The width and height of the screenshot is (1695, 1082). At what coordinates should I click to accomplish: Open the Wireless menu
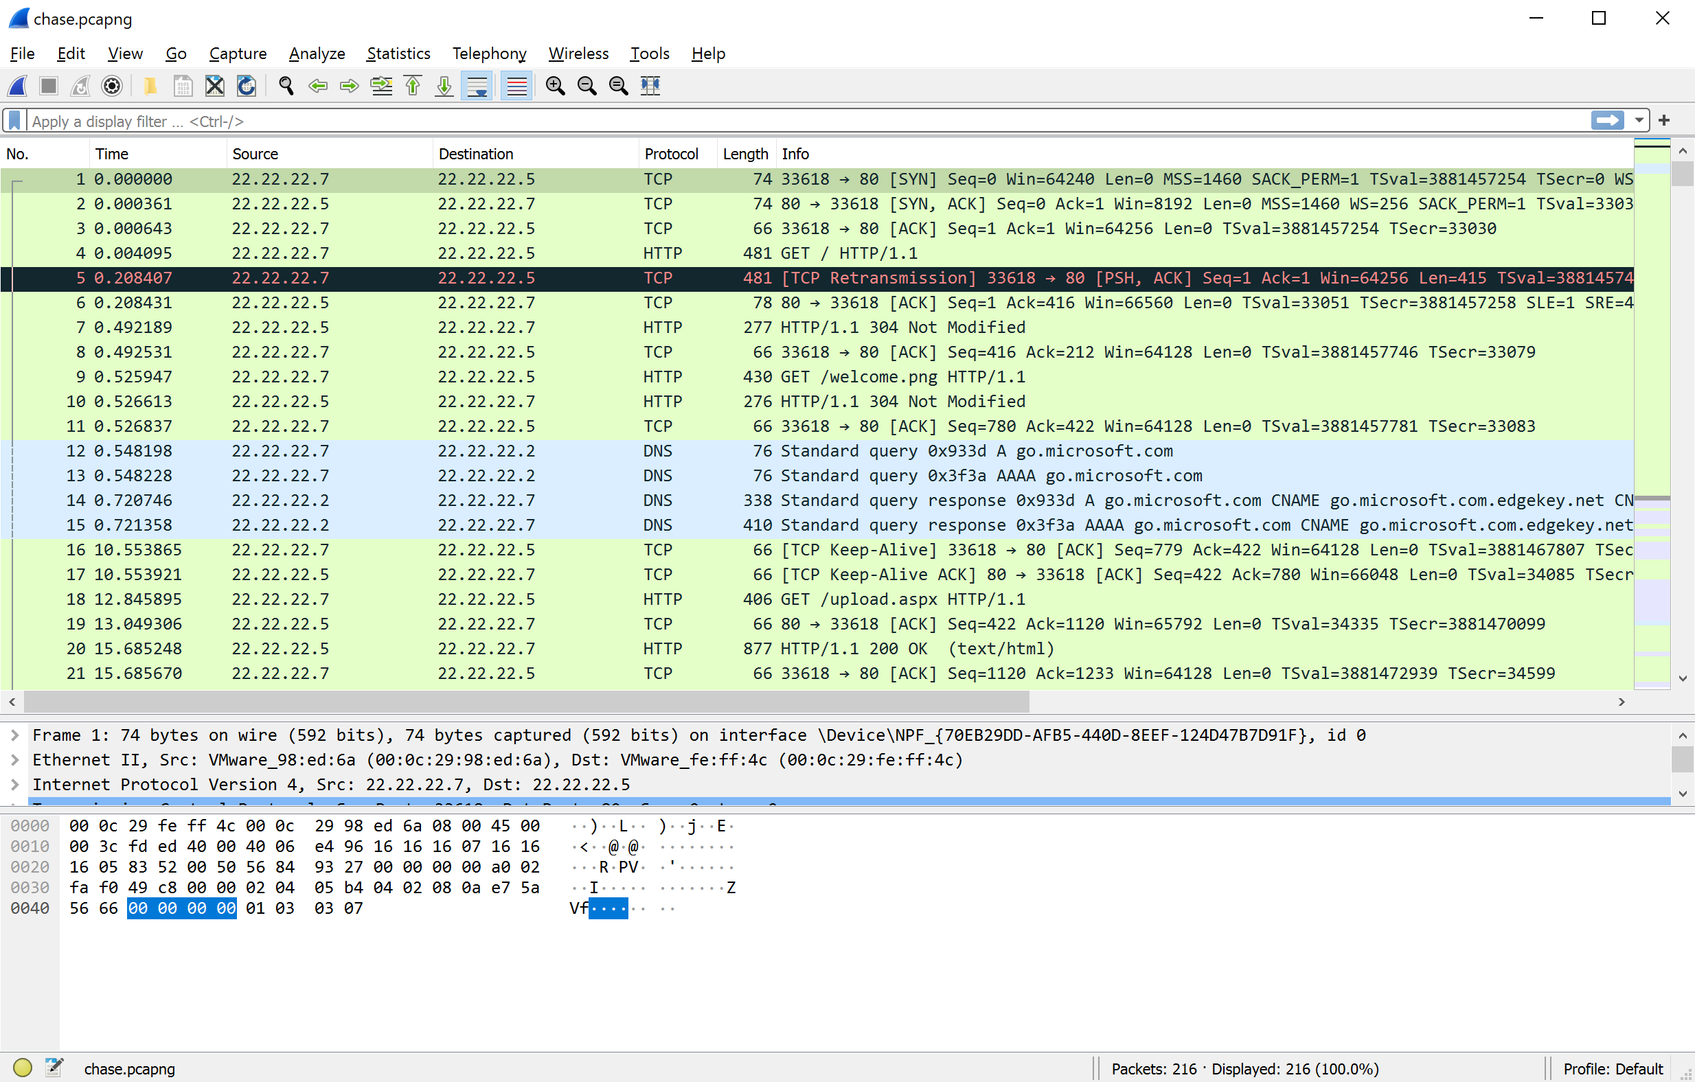(x=578, y=54)
